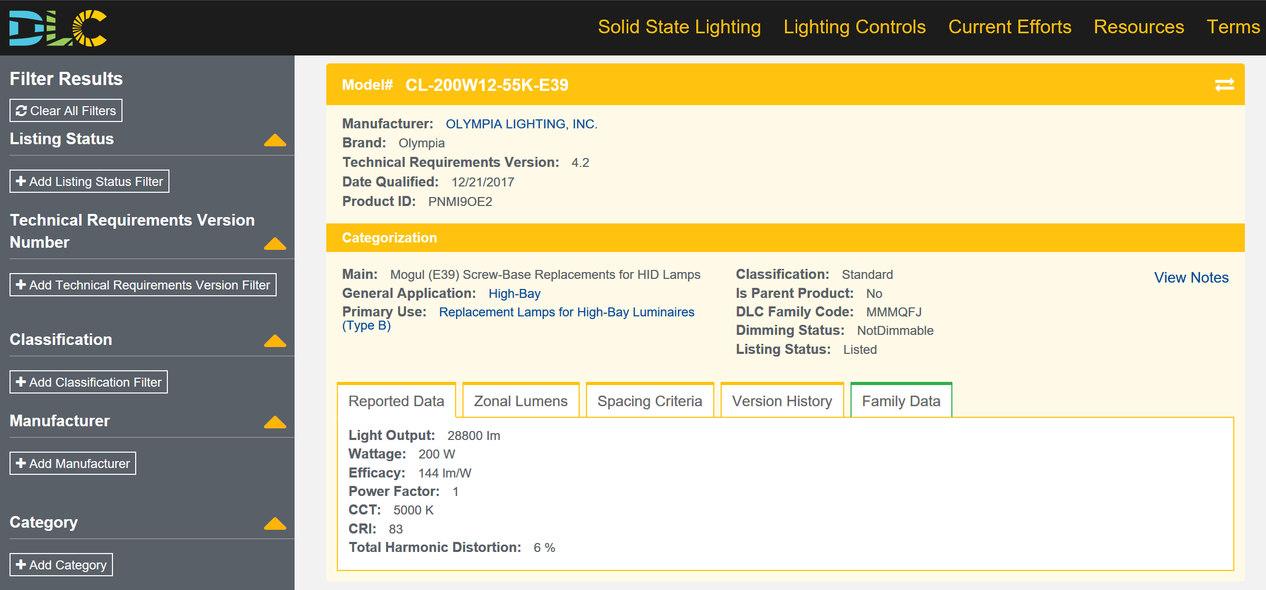The height and width of the screenshot is (590, 1266).
Task: Click the Wattage value 200 W
Action: click(437, 454)
